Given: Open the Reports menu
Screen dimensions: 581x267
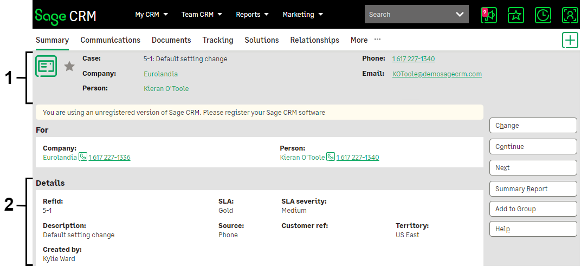Looking at the screenshot, I should tap(252, 15).
